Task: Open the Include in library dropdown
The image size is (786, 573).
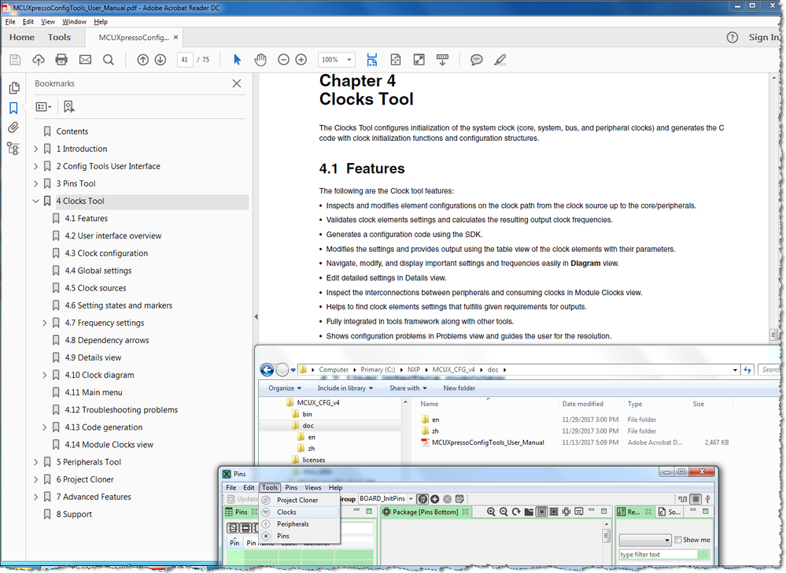Action: [345, 388]
